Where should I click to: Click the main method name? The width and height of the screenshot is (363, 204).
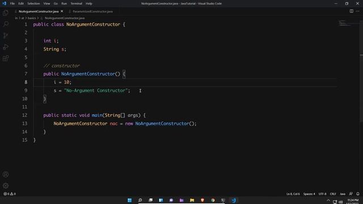97,115
